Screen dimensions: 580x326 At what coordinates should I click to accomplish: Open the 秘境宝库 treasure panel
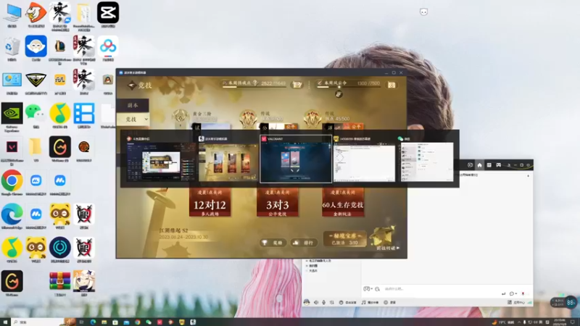point(345,239)
